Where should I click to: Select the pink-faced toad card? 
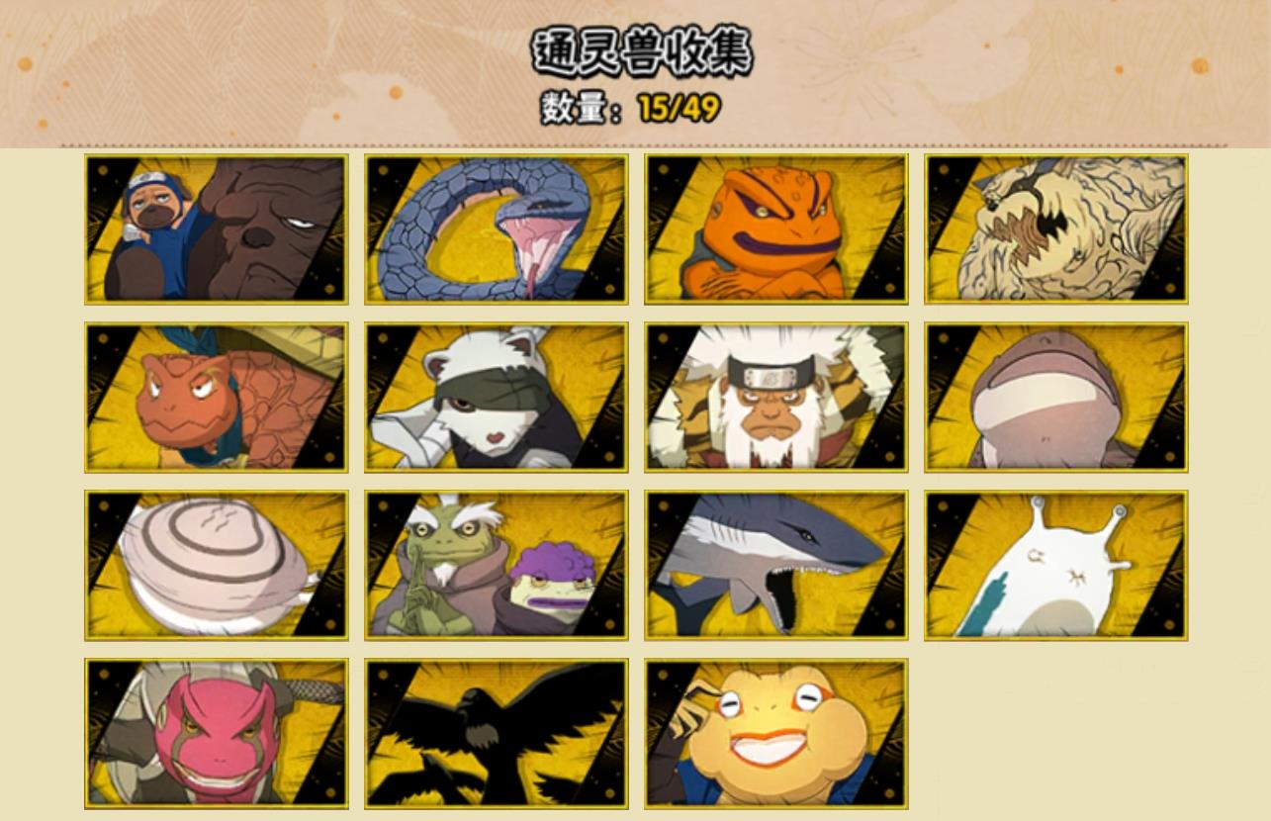216,733
